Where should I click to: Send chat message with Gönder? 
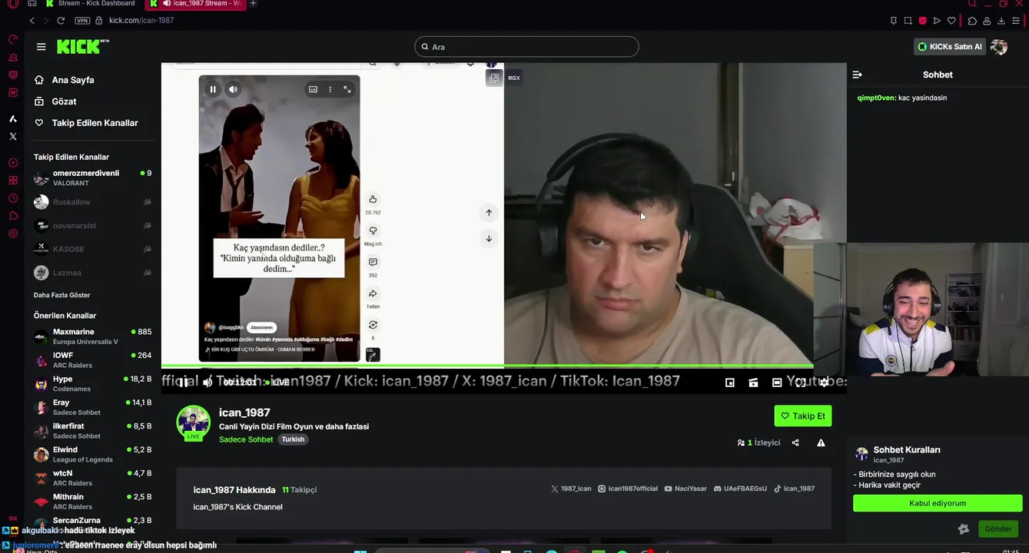pyautogui.click(x=998, y=528)
